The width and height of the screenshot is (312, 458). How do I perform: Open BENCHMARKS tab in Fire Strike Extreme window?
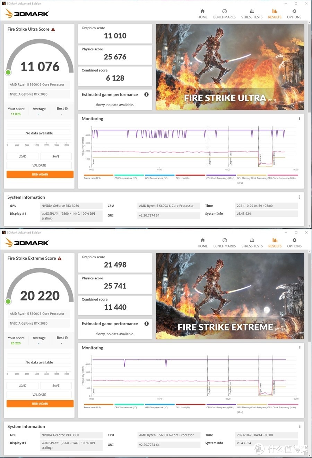[x=224, y=243]
